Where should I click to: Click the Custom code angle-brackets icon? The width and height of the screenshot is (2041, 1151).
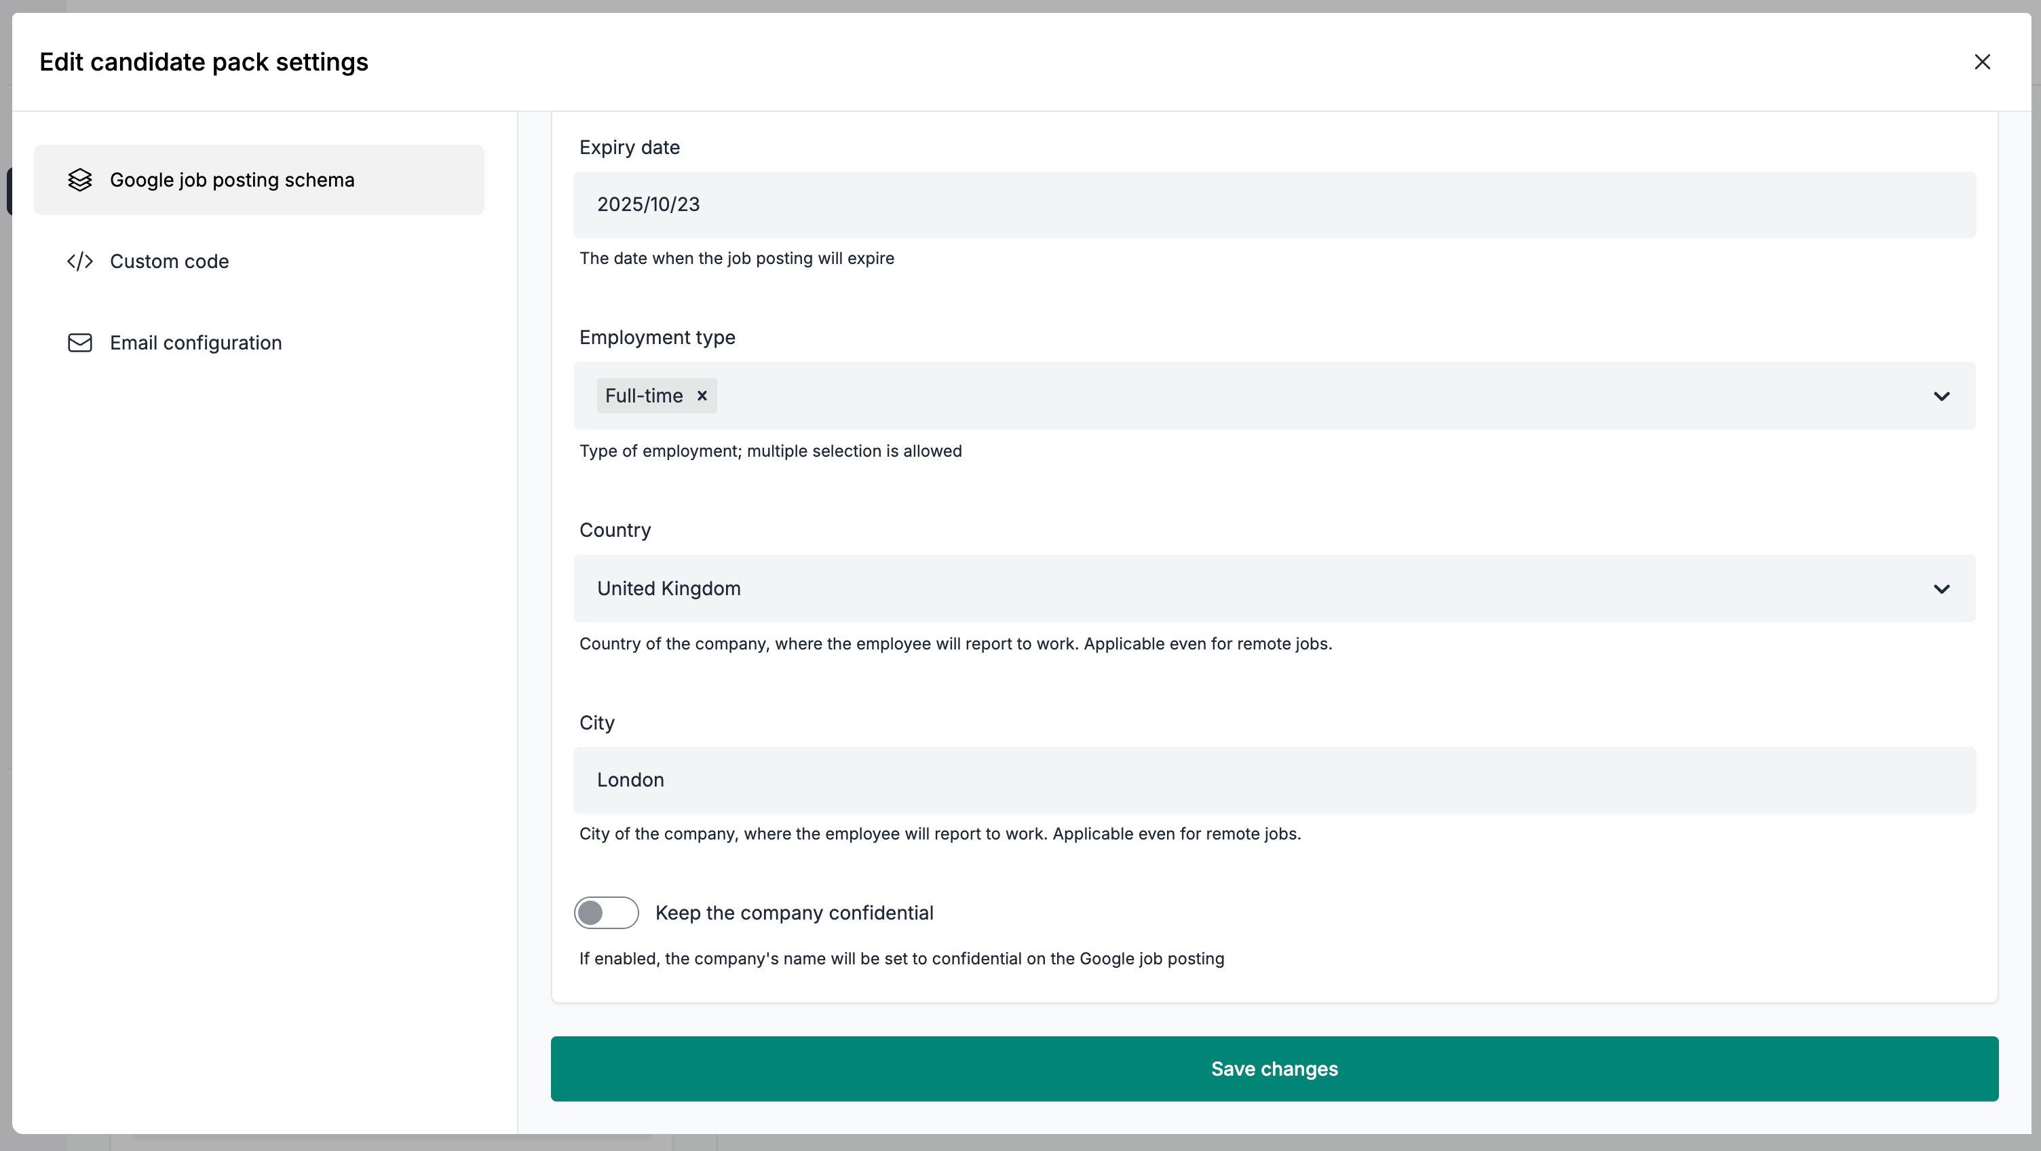[80, 261]
